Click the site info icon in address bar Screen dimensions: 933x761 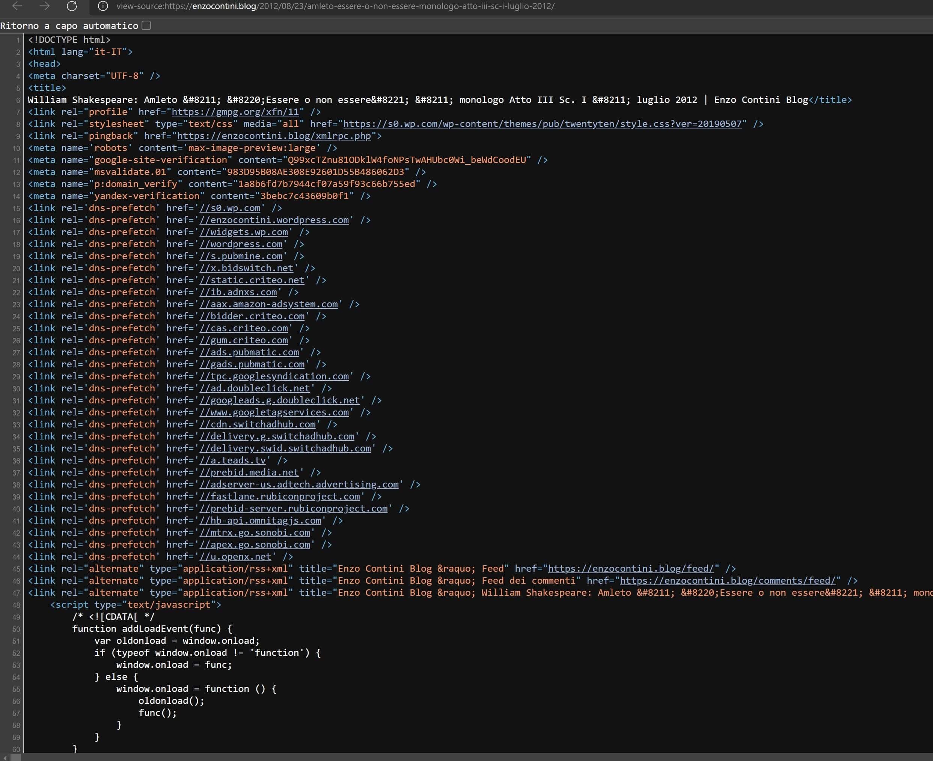[x=102, y=6]
